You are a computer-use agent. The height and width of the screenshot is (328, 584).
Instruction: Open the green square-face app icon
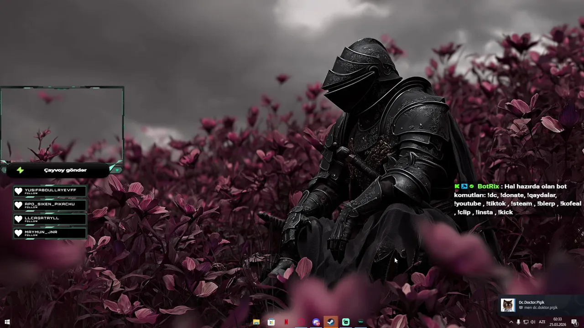pyautogui.click(x=346, y=322)
